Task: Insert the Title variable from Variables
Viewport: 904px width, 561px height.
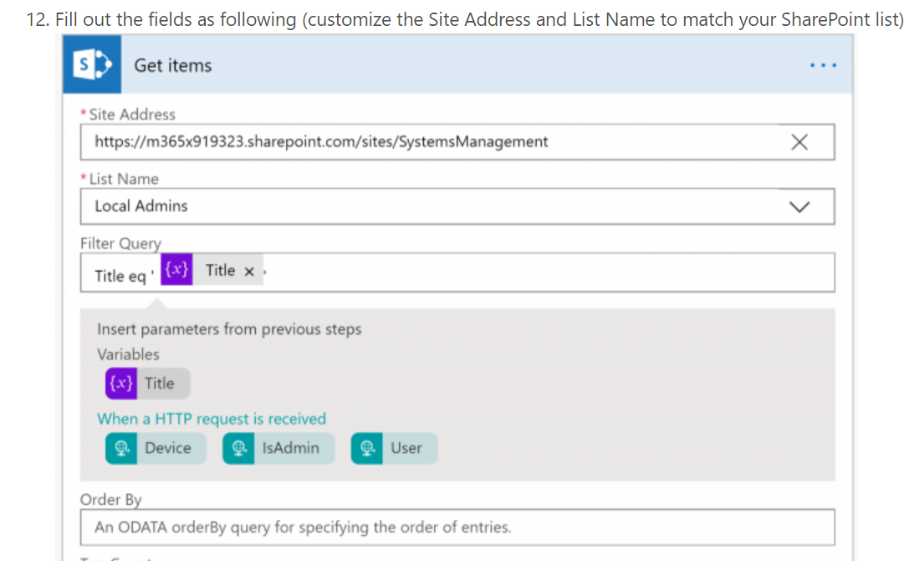Action: (147, 384)
